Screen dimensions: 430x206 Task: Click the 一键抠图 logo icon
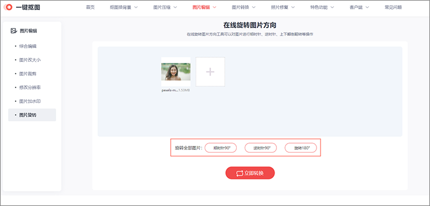coord(8,7)
